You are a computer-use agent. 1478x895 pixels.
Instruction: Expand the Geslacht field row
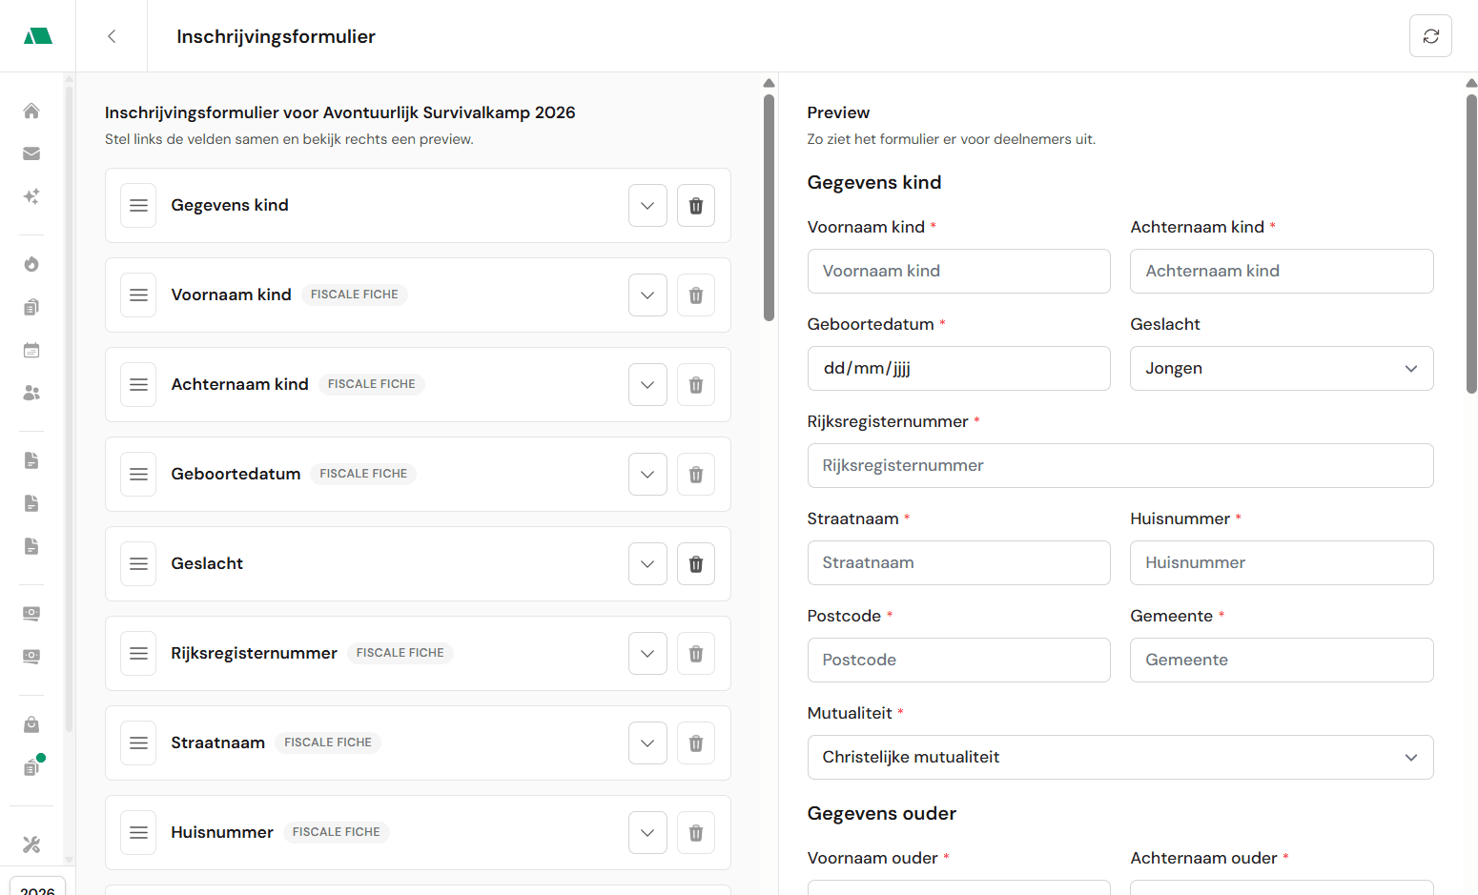point(647,564)
